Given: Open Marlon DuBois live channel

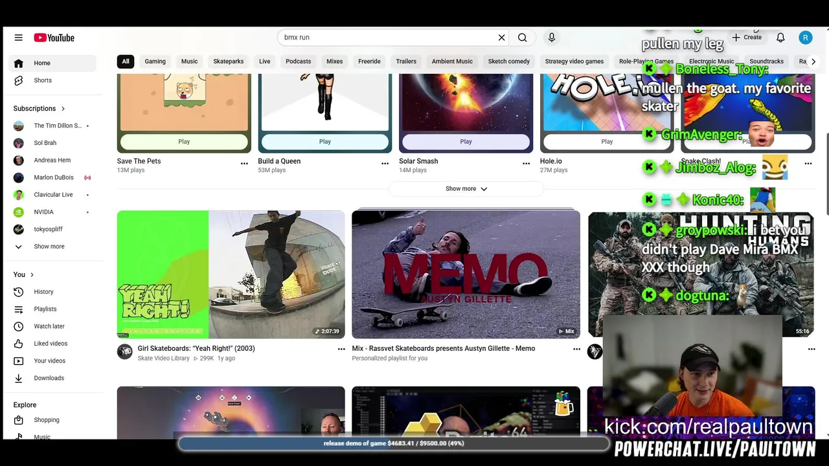Looking at the screenshot, I should click(x=54, y=177).
